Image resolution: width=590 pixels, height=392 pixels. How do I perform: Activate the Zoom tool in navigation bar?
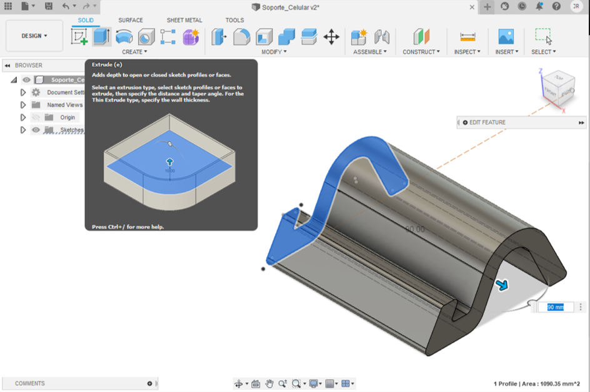282,384
